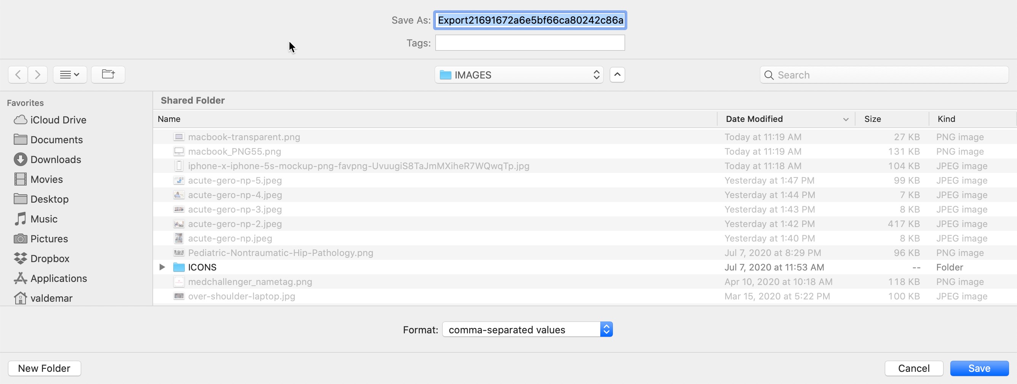
Task: Expand the ICONS folder disclosure triangle
Action: click(162, 267)
